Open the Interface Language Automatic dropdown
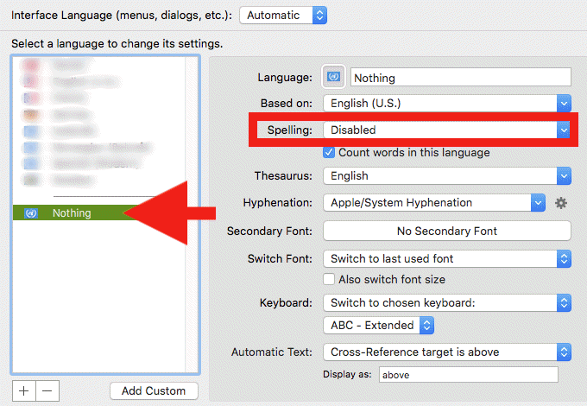The width and height of the screenshot is (587, 406). click(283, 15)
